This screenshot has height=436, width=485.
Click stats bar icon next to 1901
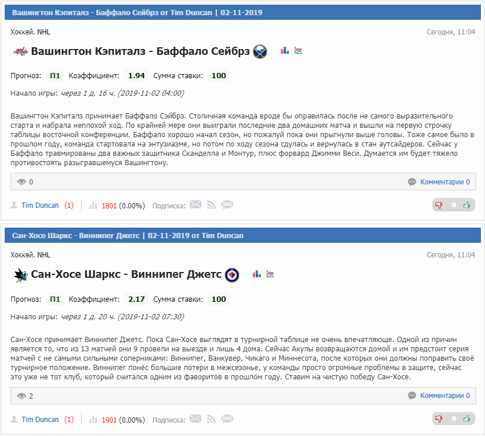pyautogui.click(x=93, y=420)
